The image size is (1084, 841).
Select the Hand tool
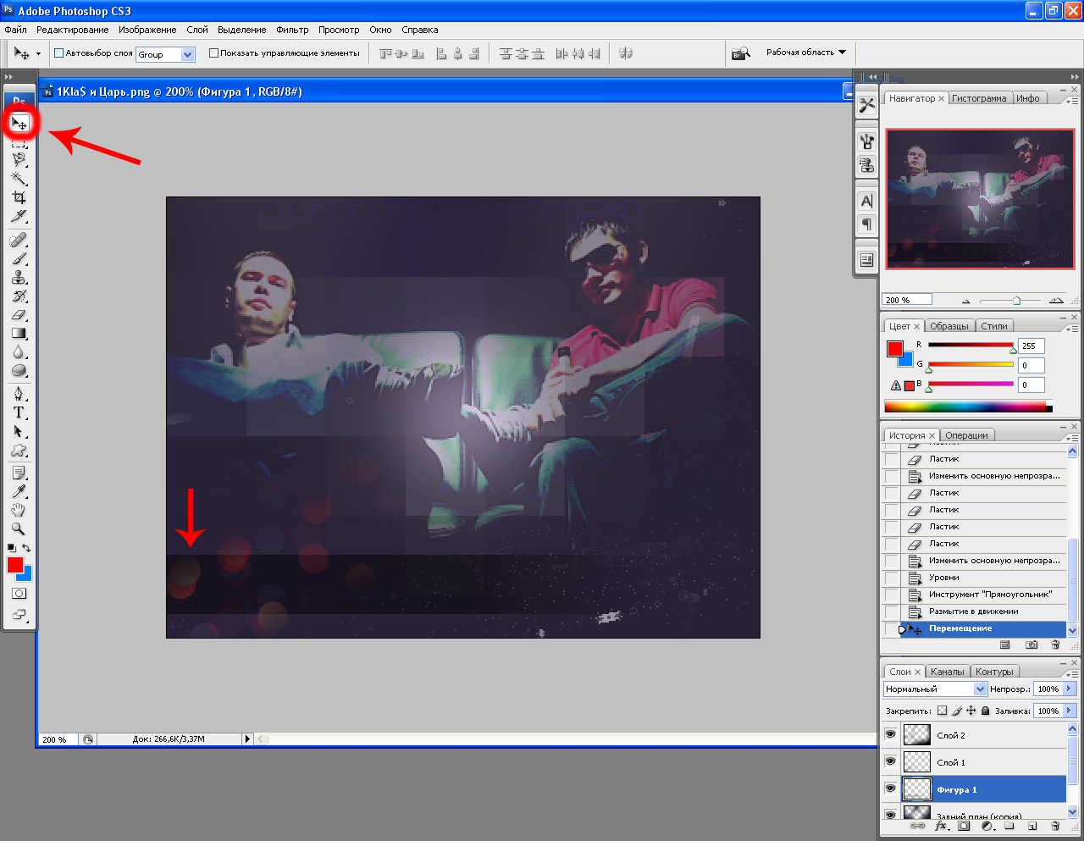(19, 510)
